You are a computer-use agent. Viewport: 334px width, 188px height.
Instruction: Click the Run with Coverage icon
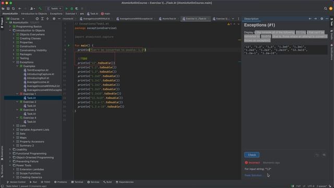coord(77,8)
